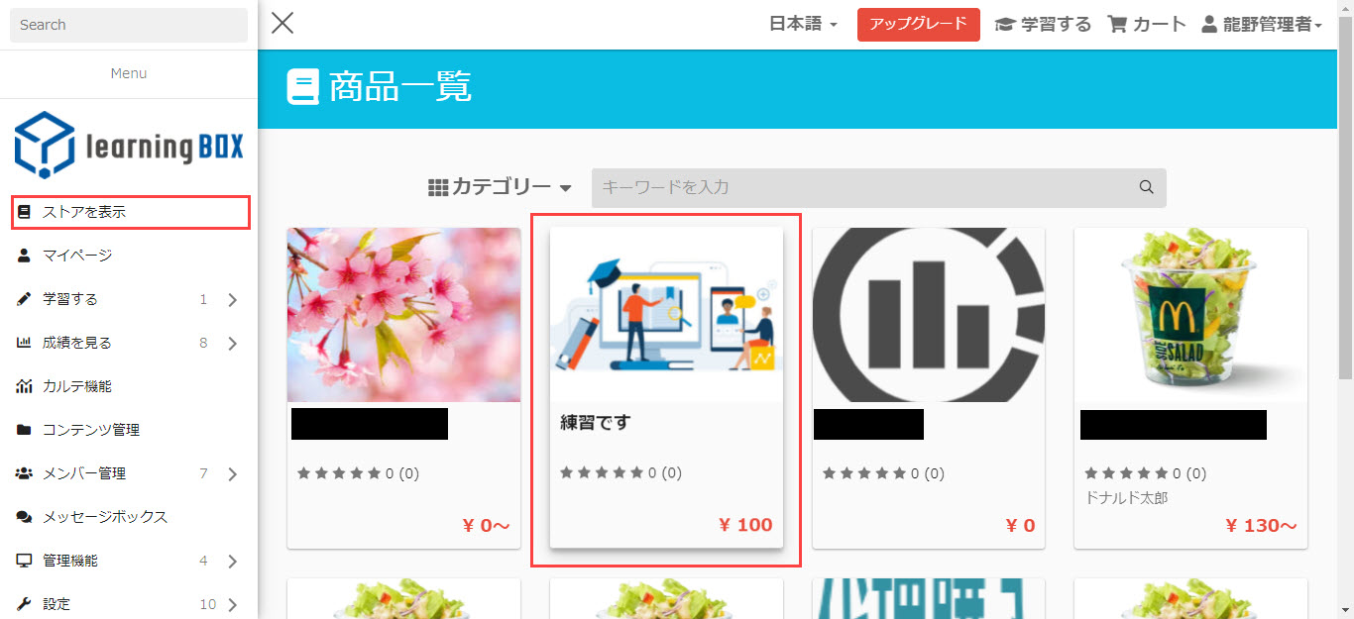Image resolution: width=1354 pixels, height=619 pixels.
Task: Open メッセージボックス chat icon
Action: (x=24, y=517)
